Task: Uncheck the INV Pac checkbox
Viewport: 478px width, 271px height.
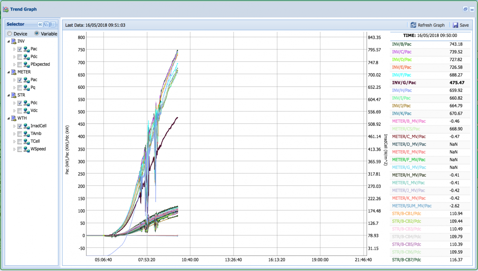Action: pos(20,49)
